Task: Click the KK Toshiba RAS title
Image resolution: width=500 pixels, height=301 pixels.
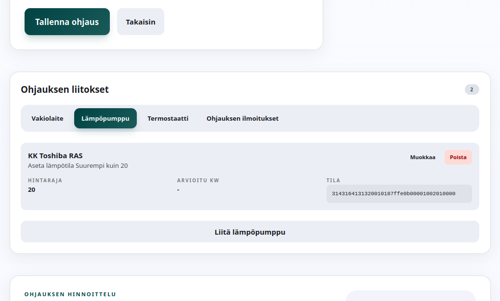Action: tap(55, 156)
